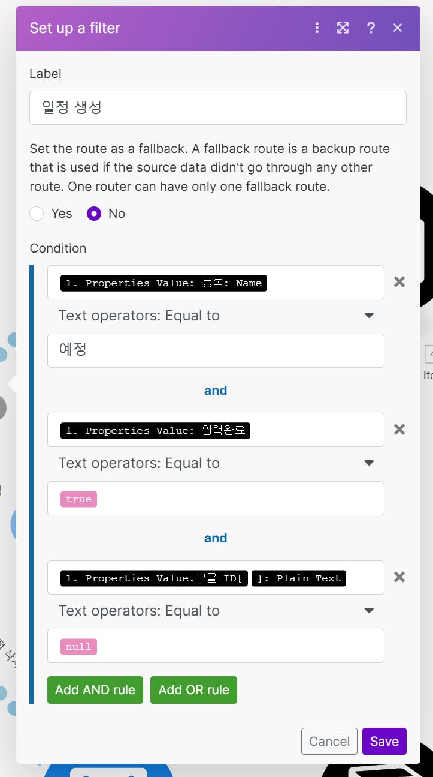Screen dimensions: 433x777
Task: Close the Set up a filter dialog
Action: pyautogui.click(x=397, y=28)
